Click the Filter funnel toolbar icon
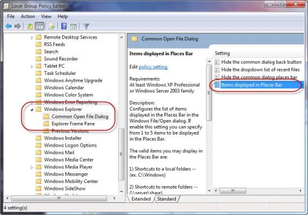 point(86,26)
